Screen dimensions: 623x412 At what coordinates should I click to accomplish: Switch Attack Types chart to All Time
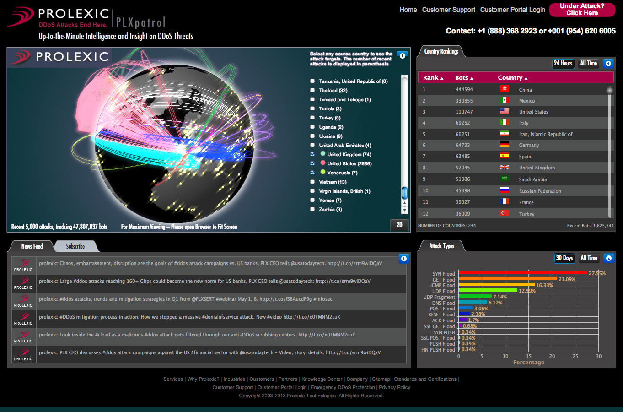[x=589, y=258]
